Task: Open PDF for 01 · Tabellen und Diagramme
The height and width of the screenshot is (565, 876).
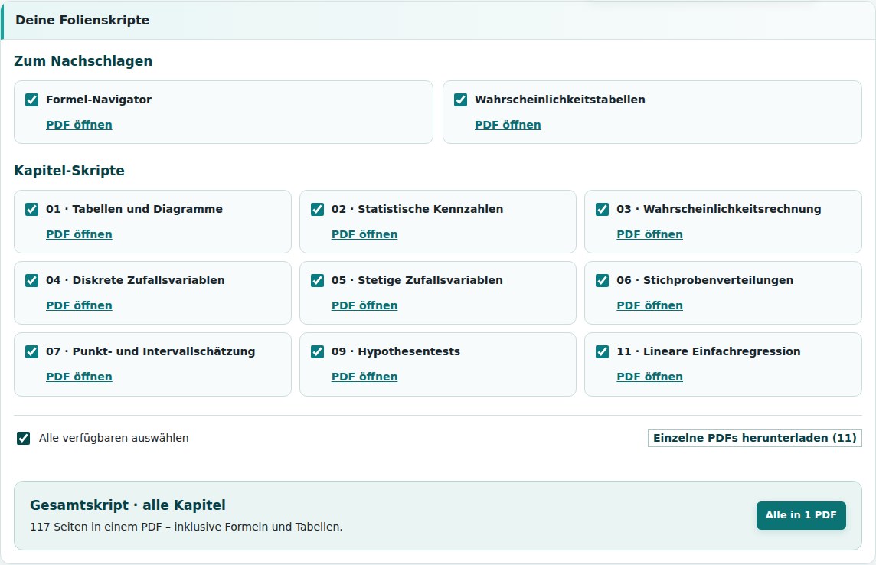Action: [x=79, y=234]
